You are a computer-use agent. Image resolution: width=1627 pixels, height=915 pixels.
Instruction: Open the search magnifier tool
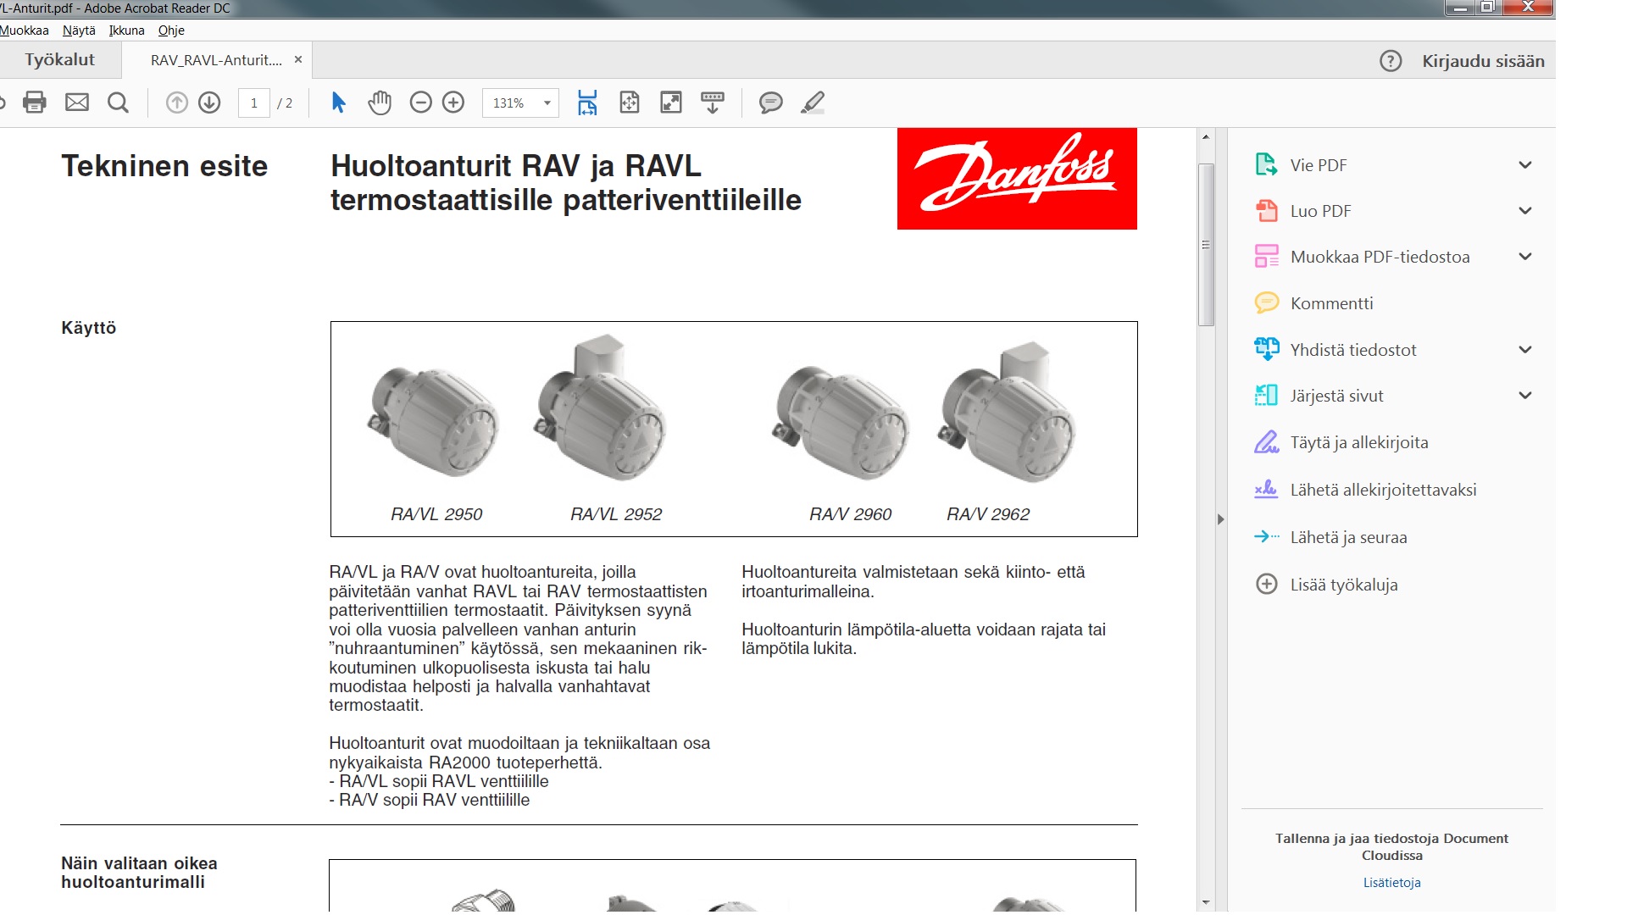119,103
